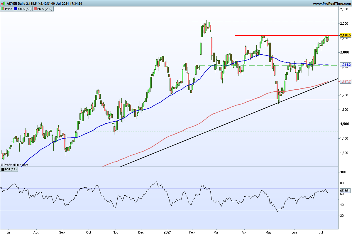Select the RSI (14) indicator label
Screen dimensions: 352x235
[x=11, y=169]
